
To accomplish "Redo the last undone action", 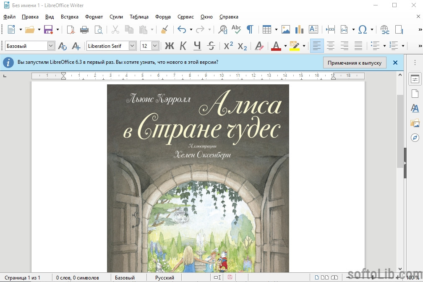I will click(200, 29).
